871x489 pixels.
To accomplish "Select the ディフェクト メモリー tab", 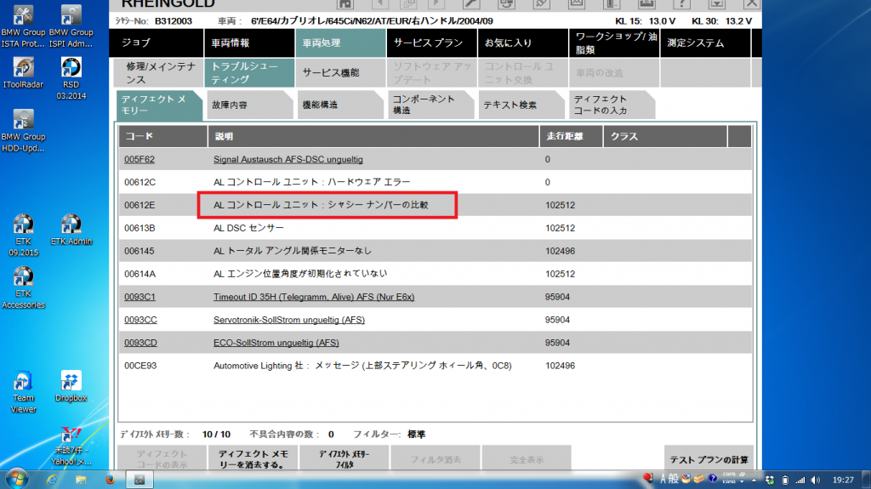I will 159,105.
